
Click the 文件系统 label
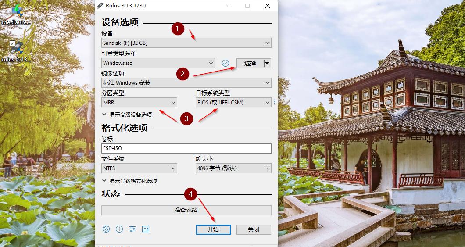coord(113,159)
